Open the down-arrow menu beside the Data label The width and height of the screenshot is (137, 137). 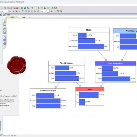click(4, 15)
